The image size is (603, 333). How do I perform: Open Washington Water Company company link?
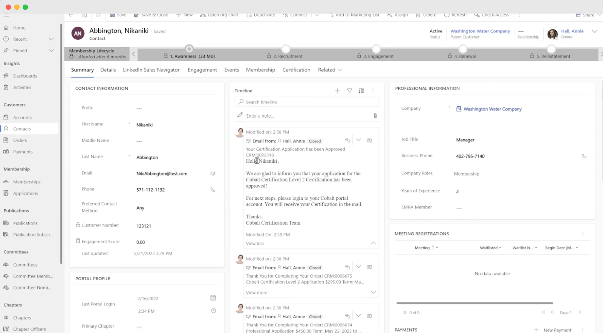click(493, 109)
